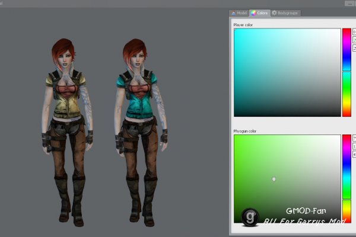
Task: Click the color wheel icon on Colors tab
Action: tap(253, 13)
